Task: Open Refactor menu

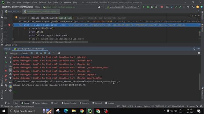Action: [42, 3]
